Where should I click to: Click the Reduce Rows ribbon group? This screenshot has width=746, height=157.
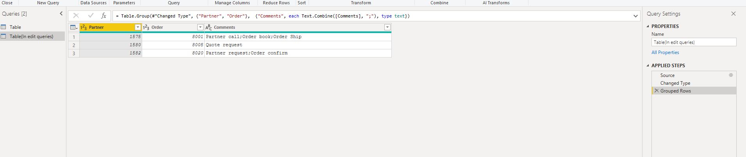pyautogui.click(x=276, y=3)
